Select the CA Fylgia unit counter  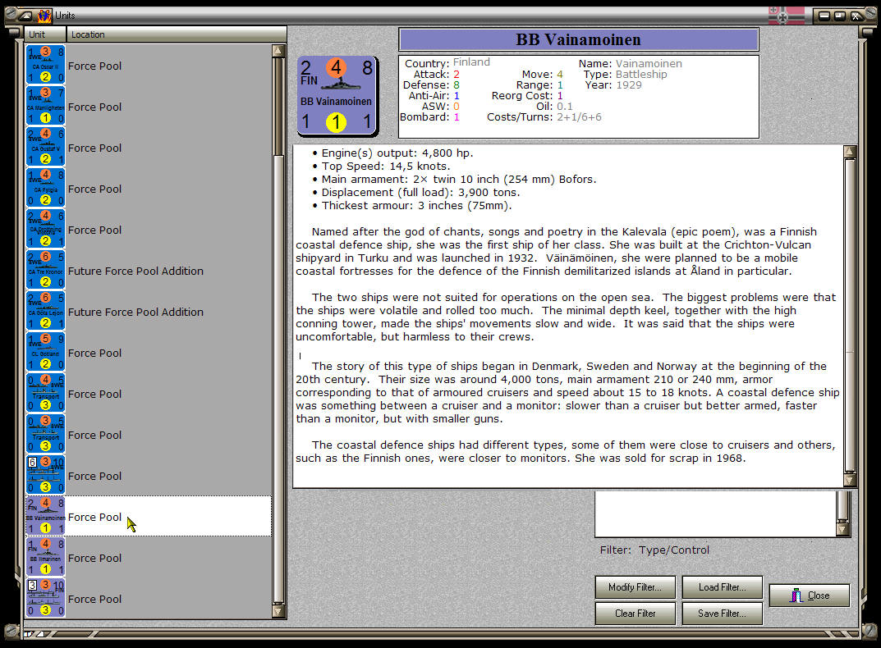click(45, 188)
